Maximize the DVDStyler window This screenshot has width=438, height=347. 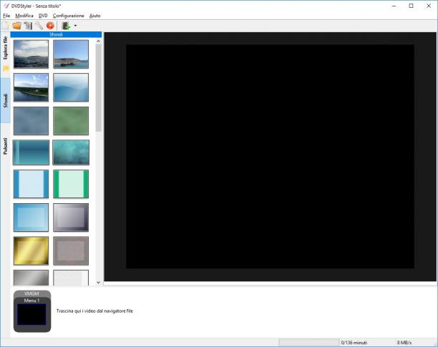click(412, 6)
